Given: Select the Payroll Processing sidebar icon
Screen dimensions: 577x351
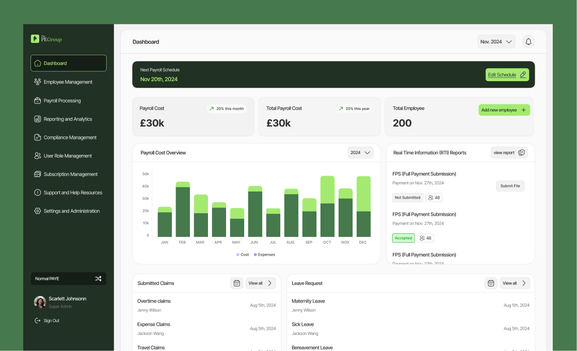Looking at the screenshot, I should click(37, 100).
